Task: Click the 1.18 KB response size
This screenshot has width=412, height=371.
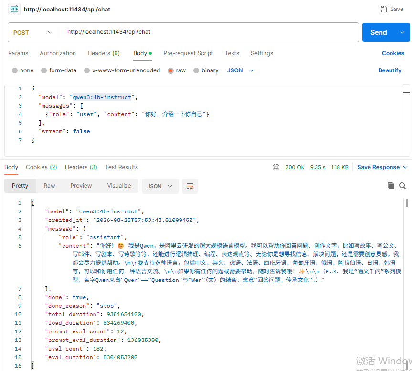Action: pyautogui.click(x=339, y=167)
